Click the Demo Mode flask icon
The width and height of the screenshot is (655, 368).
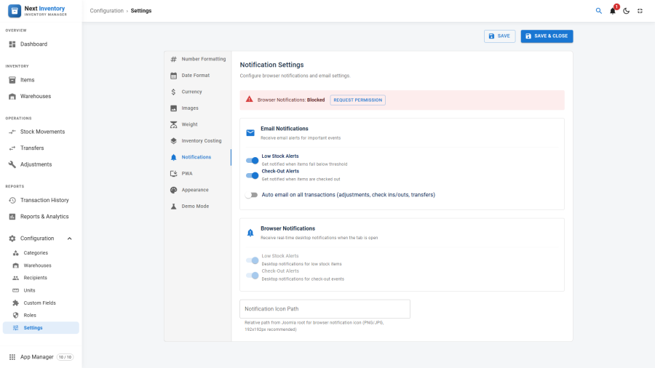click(173, 206)
